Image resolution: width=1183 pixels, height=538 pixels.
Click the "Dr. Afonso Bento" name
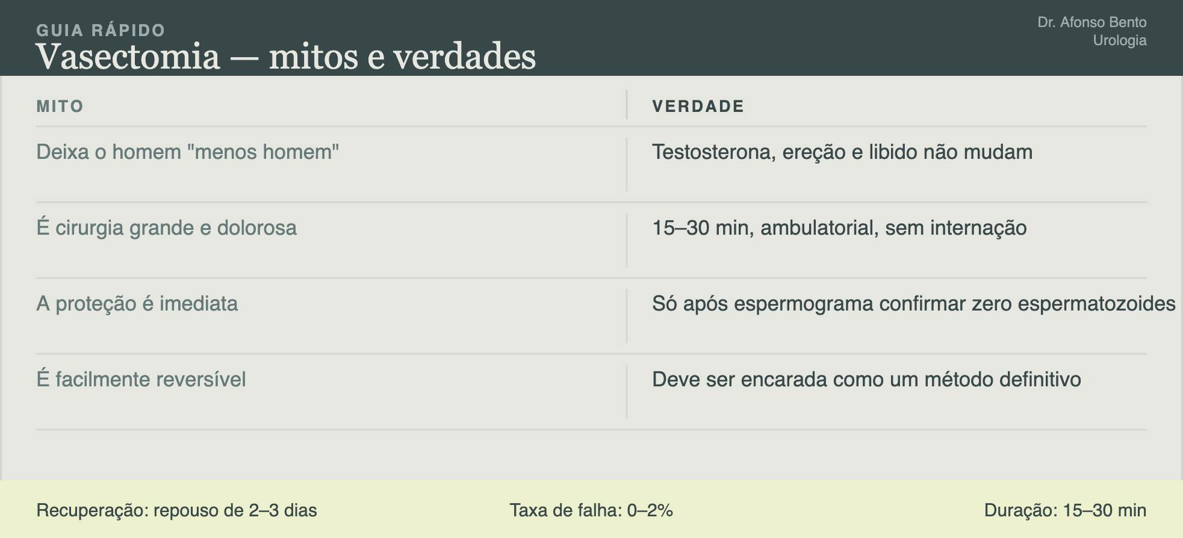1091,22
